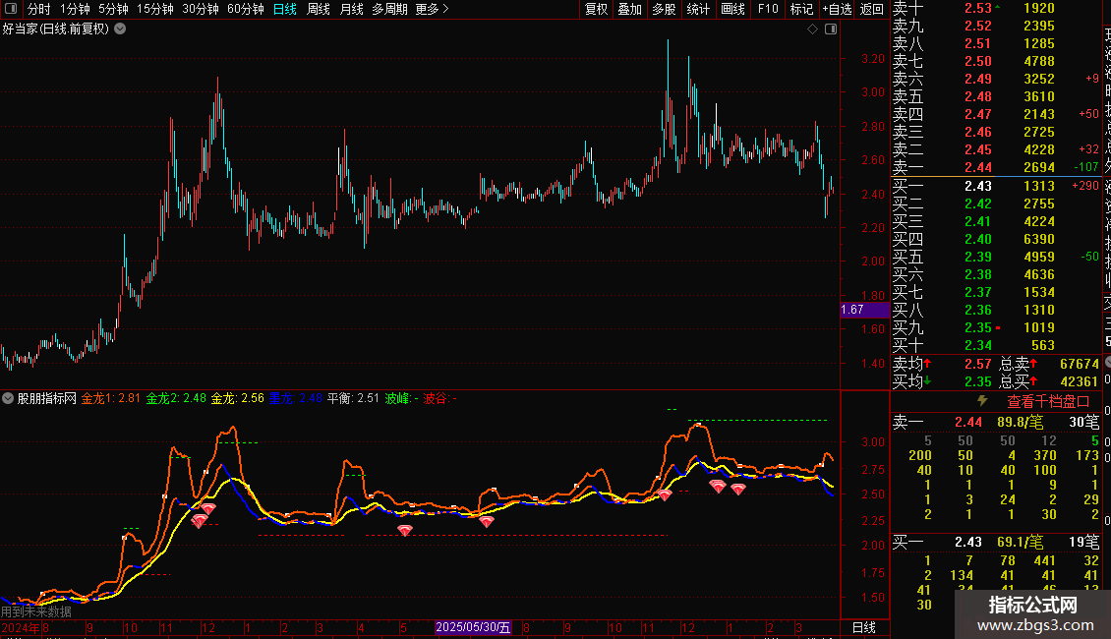
Task: Click the lightning bolt icon
Action: tap(982, 401)
